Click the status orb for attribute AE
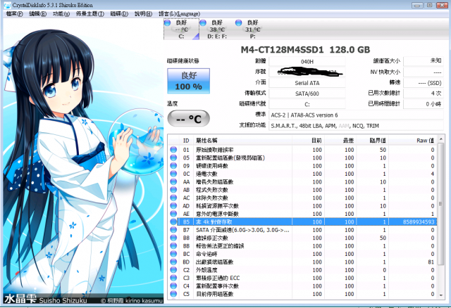This screenshot has width=451, height=308. (x=173, y=214)
